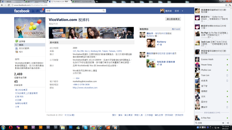Image resolution: width=232 pixels, height=130 pixels.
Task: Switch to the second browser tab
Action: (x=36, y=1)
